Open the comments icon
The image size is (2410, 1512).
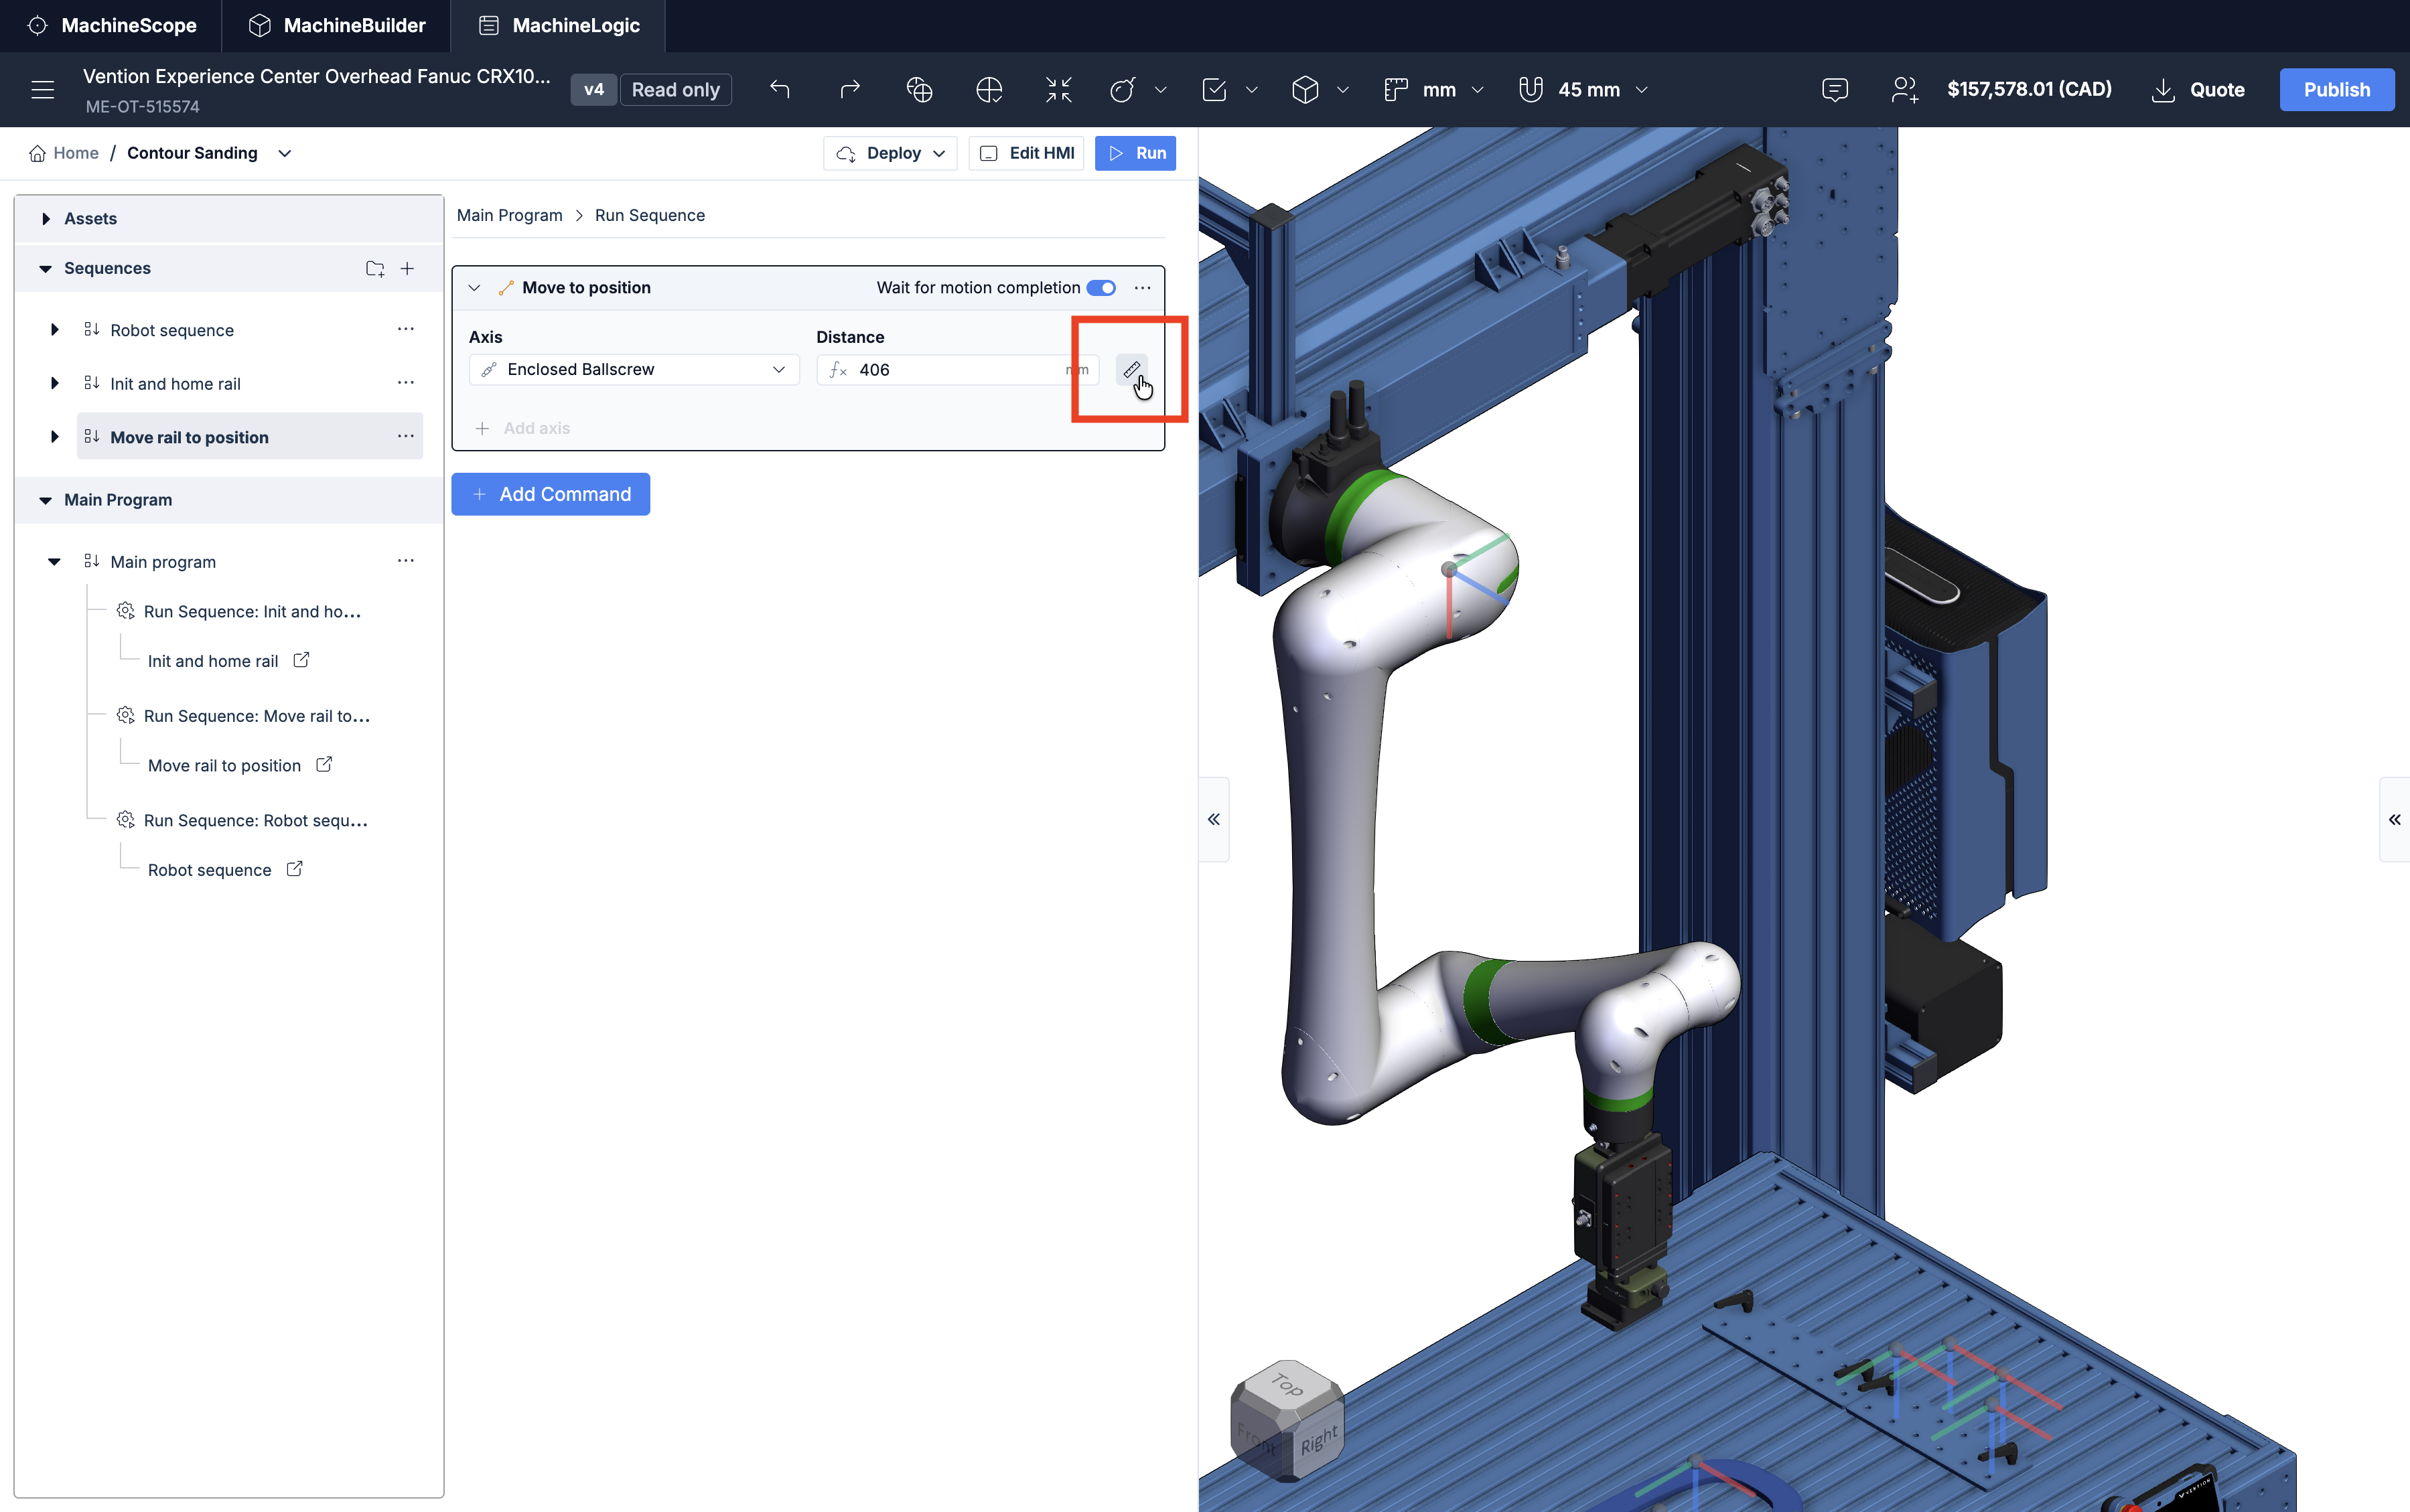coord(1834,90)
